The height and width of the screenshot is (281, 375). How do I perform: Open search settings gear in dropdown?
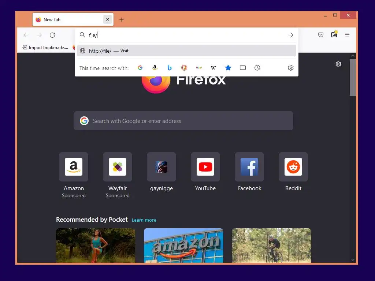point(290,68)
